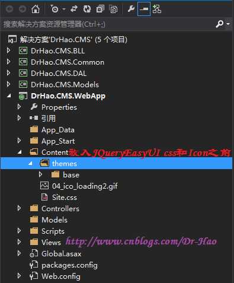The height and width of the screenshot is (283, 234).
Task: Click the Global.asax file icon
Action: 34,253
